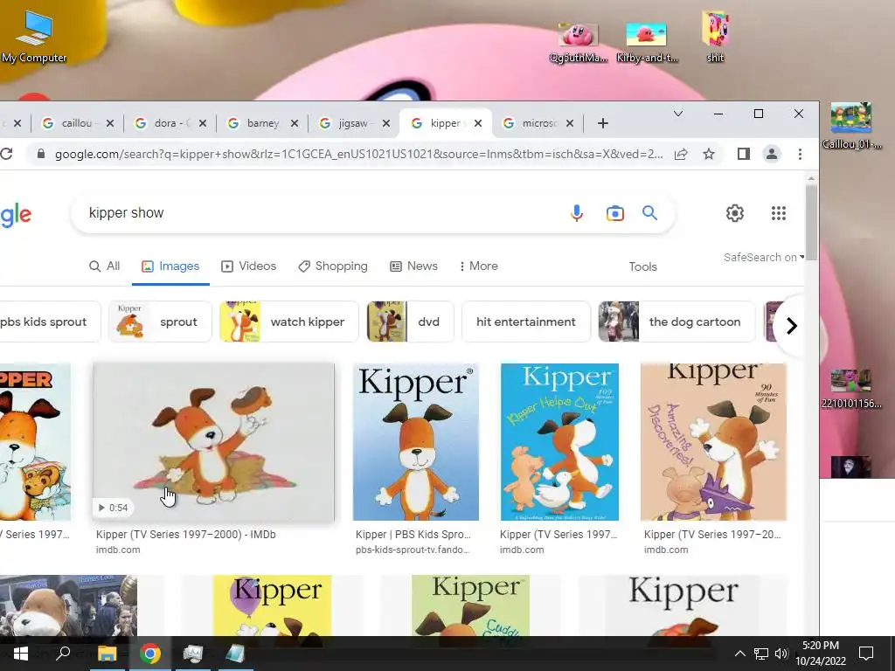Close the jigsaw tab
Viewport: 895px width, 671px height.
(386, 123)
